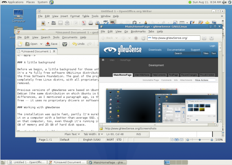Click the Forward arrow icon in browser
The image size is (232, 165).
(123, 38)
